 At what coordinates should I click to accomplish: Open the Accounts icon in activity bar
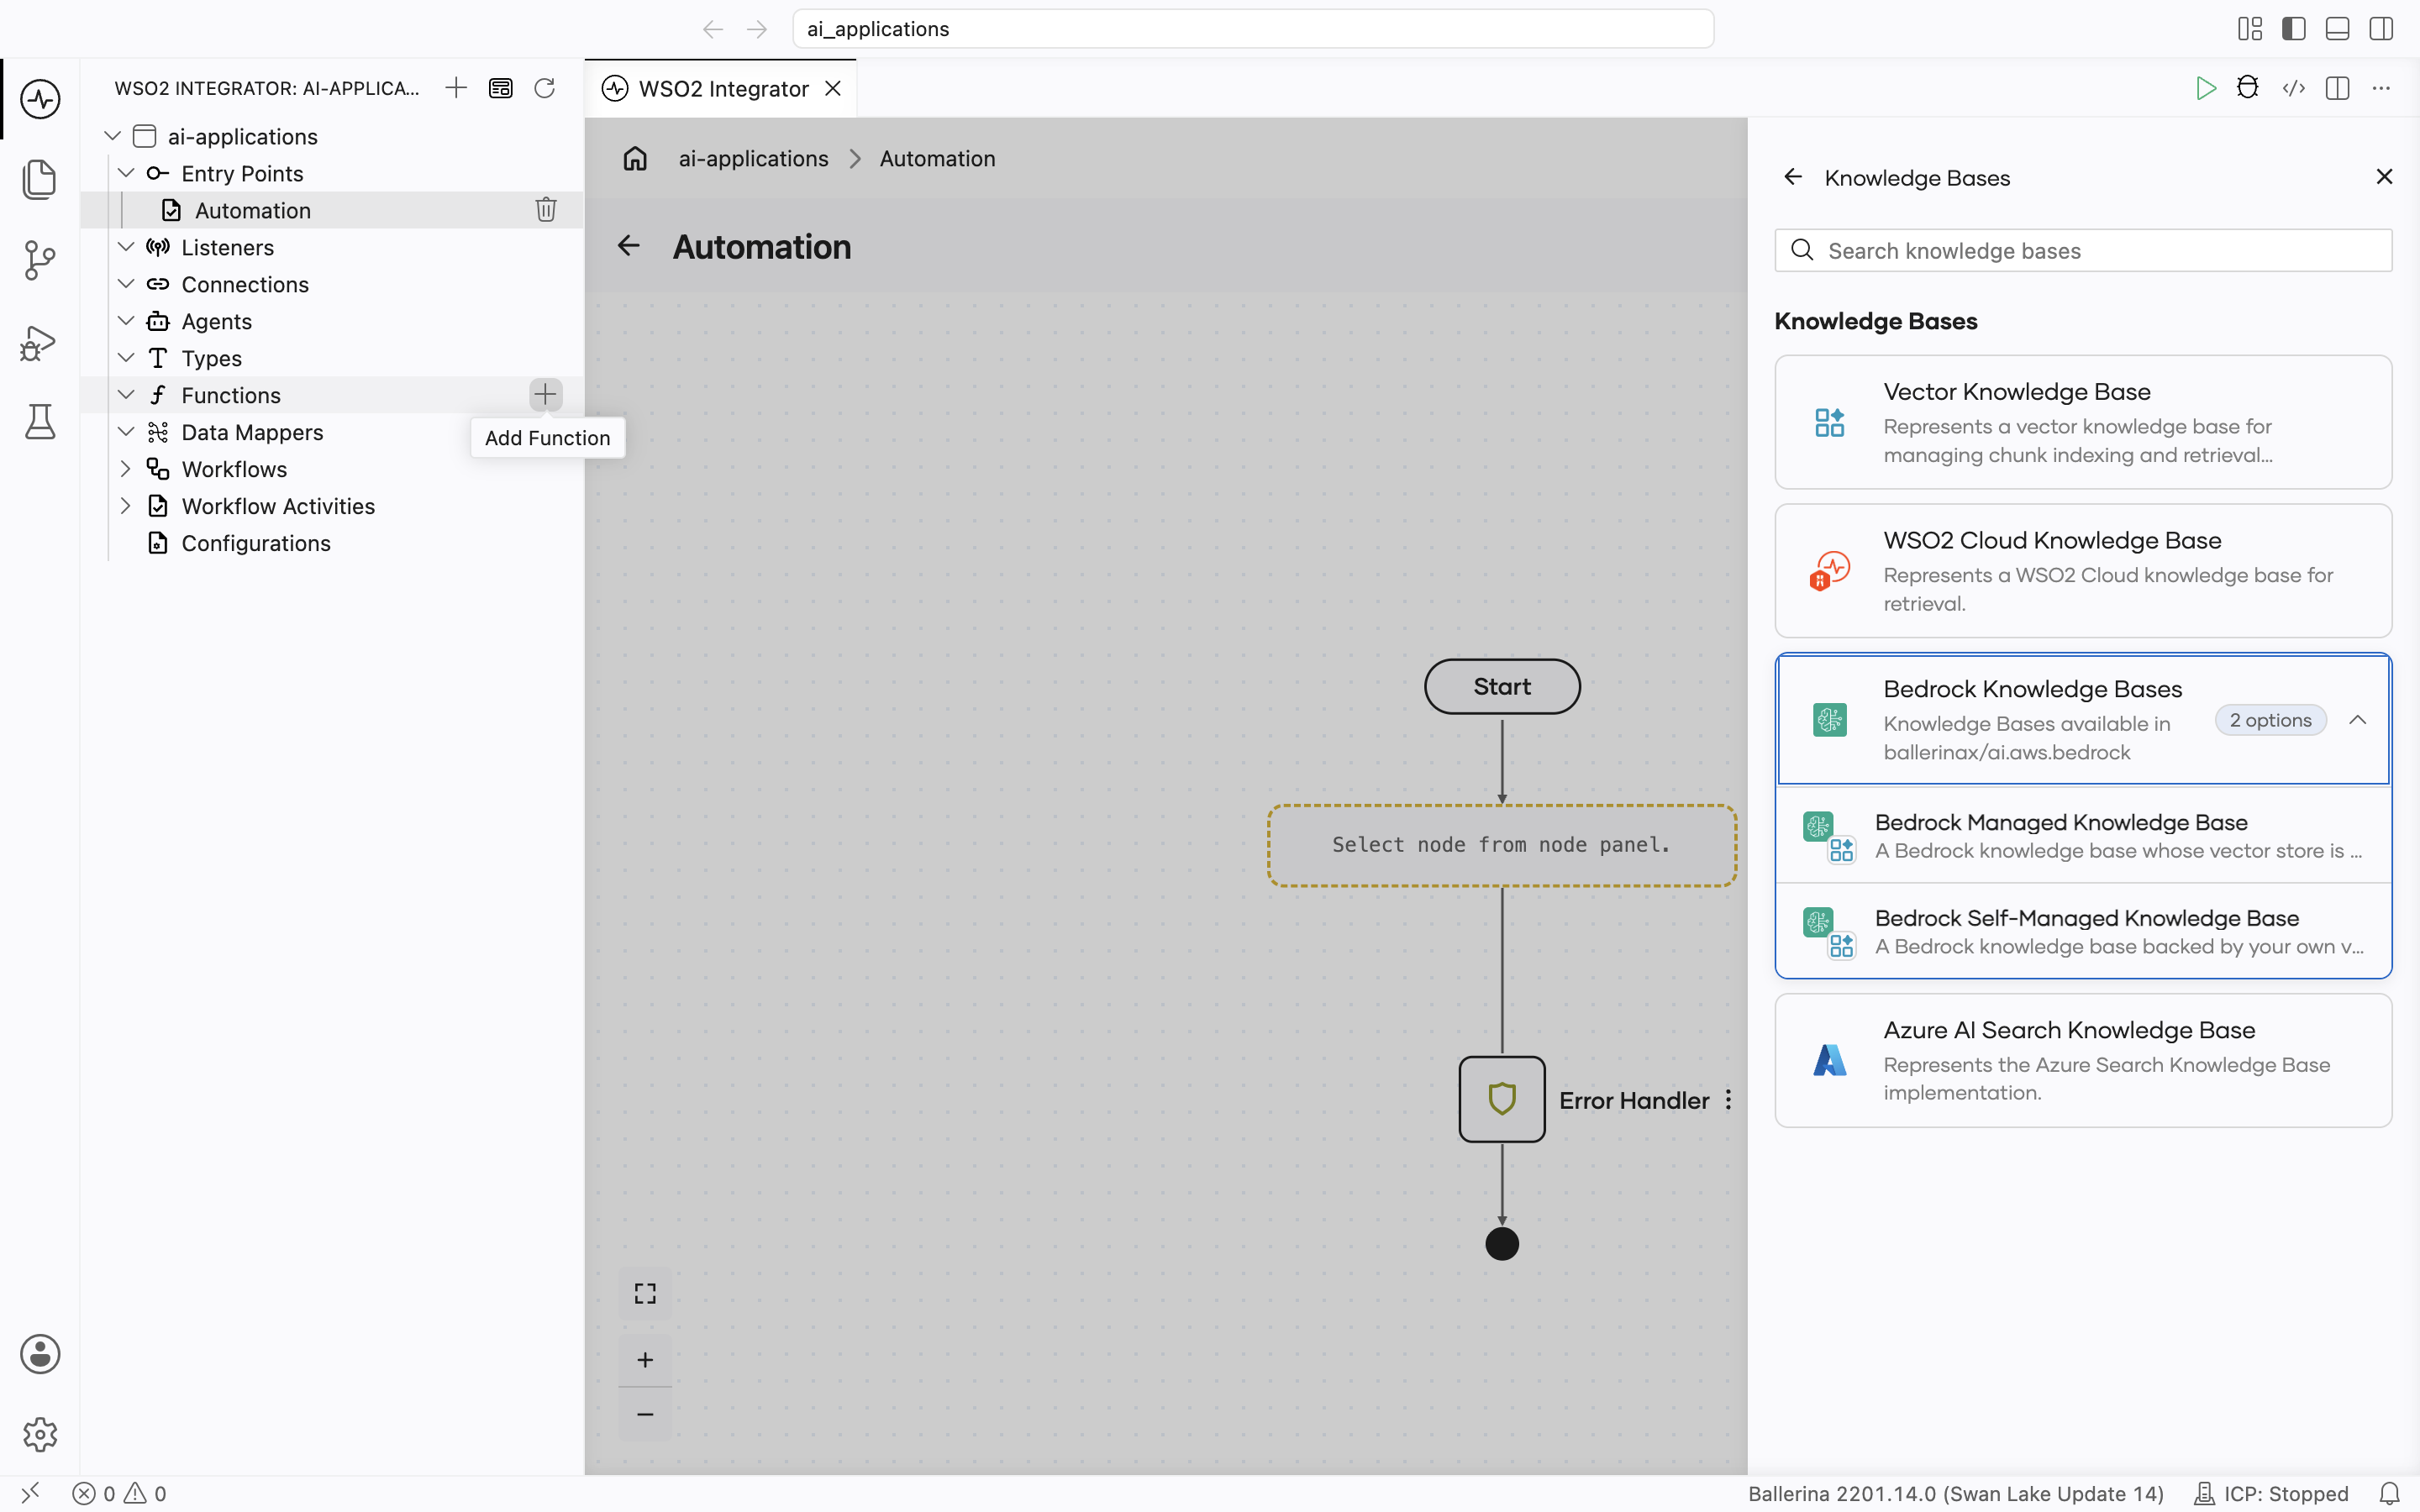coord(40,1354)
